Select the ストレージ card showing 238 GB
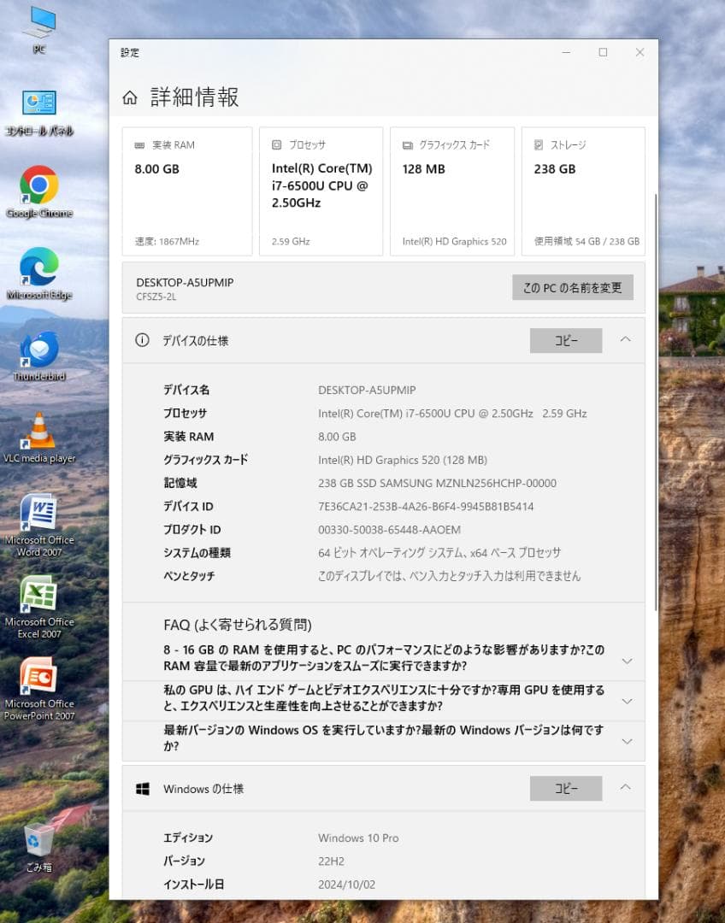Viewport: 725px width, 923px height. 583,190
